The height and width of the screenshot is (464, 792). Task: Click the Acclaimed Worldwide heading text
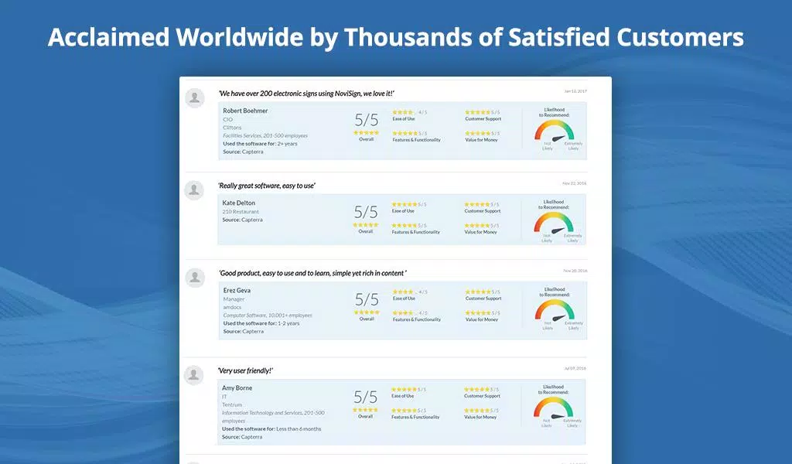point(395,37)
